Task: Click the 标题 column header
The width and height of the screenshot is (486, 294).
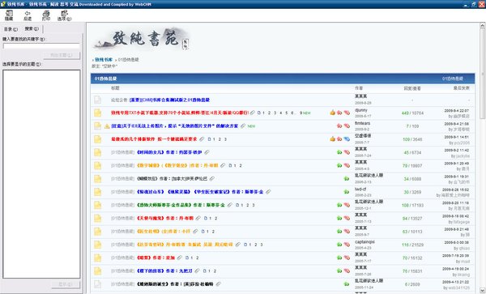Action: coord(115,88)
